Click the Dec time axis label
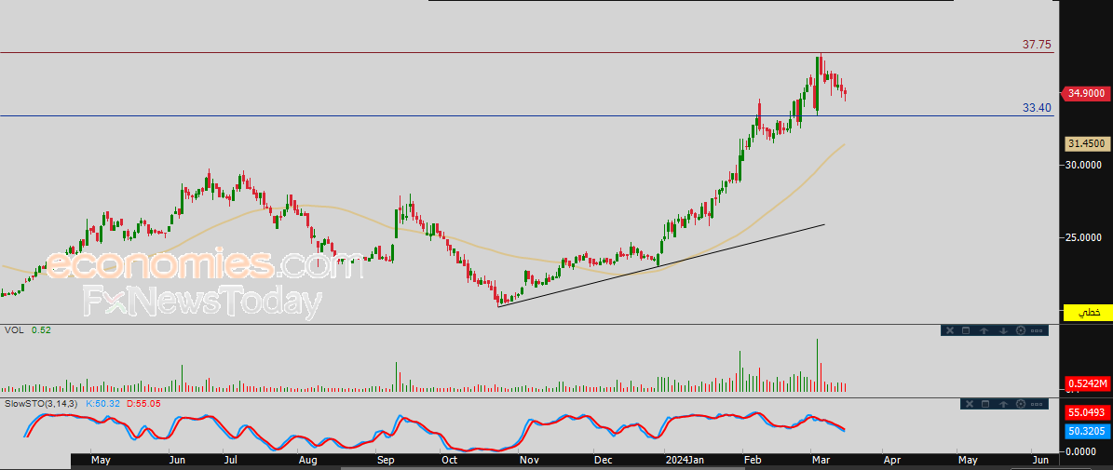Screen dimensions: 1113x470 (604, 460)
